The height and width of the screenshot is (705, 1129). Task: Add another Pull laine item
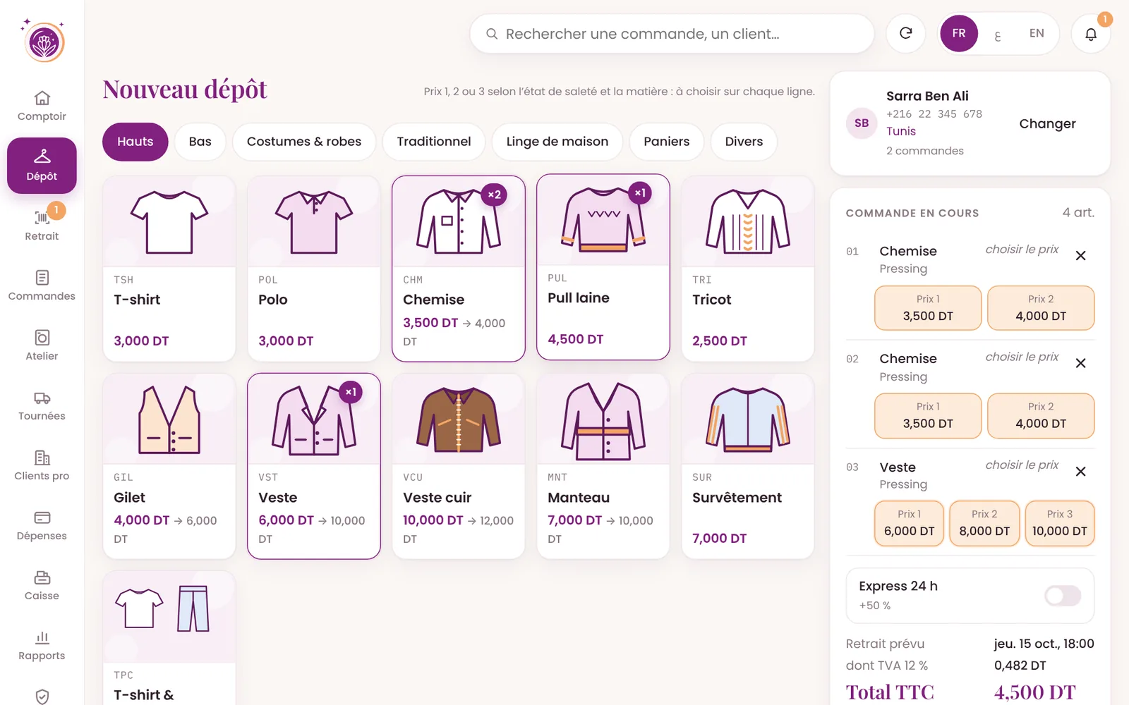click(603, 267)
